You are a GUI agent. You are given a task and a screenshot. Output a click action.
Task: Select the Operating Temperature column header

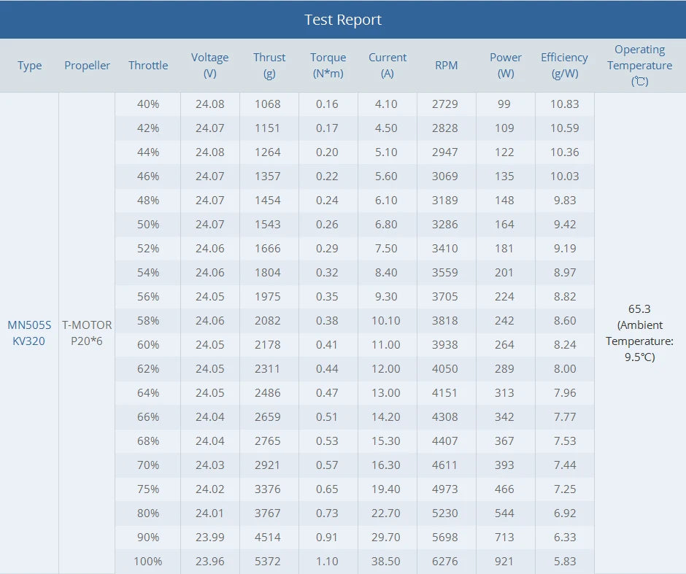(640, 66)
